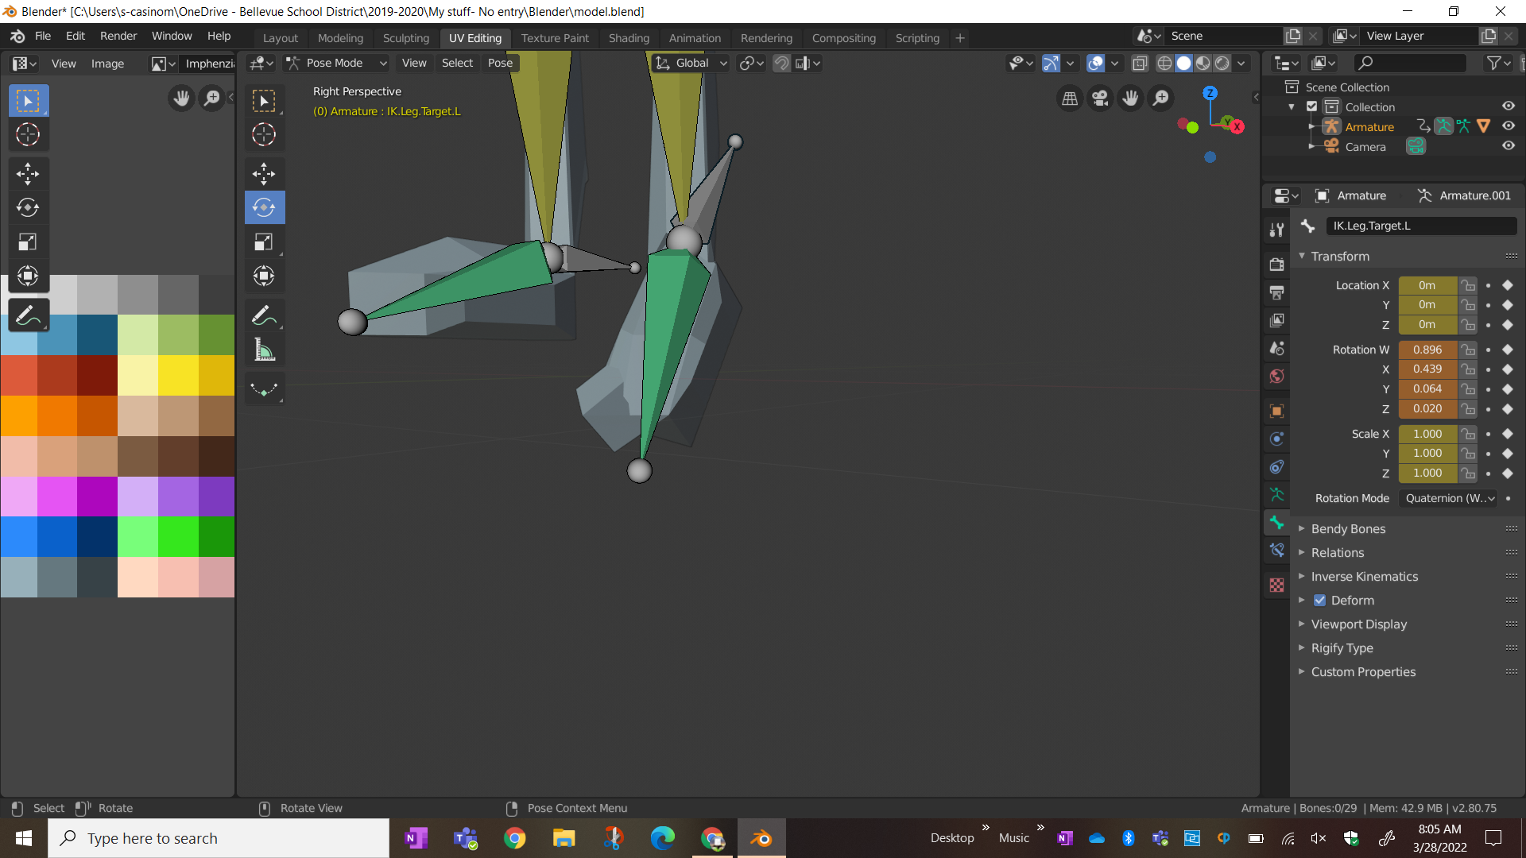
Task: Switch to the Texture Paint workspace tab
Action: point(555,37)
